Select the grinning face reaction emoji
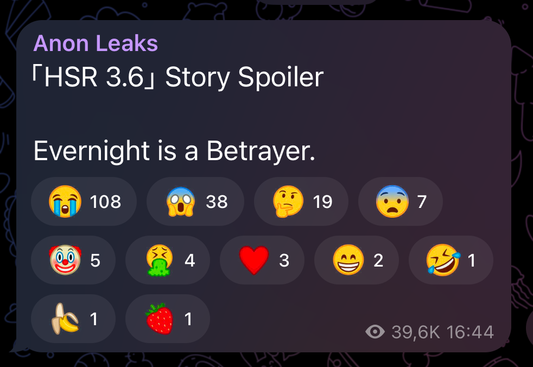The image size is (533, 367). tap(348, 260)
